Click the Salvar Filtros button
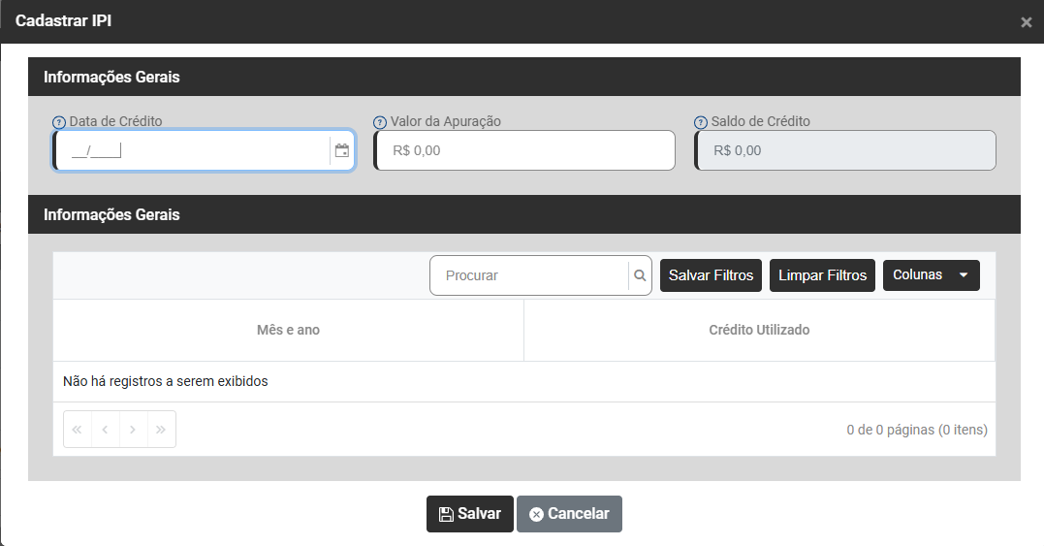1044x546 pixels. tap(711, 275)
